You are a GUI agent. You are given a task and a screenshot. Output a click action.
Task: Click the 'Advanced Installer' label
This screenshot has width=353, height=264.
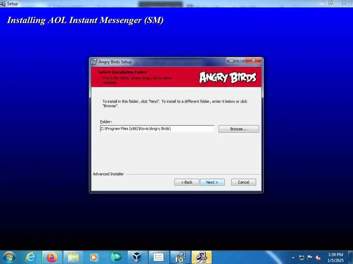click(x=108, y=174)
